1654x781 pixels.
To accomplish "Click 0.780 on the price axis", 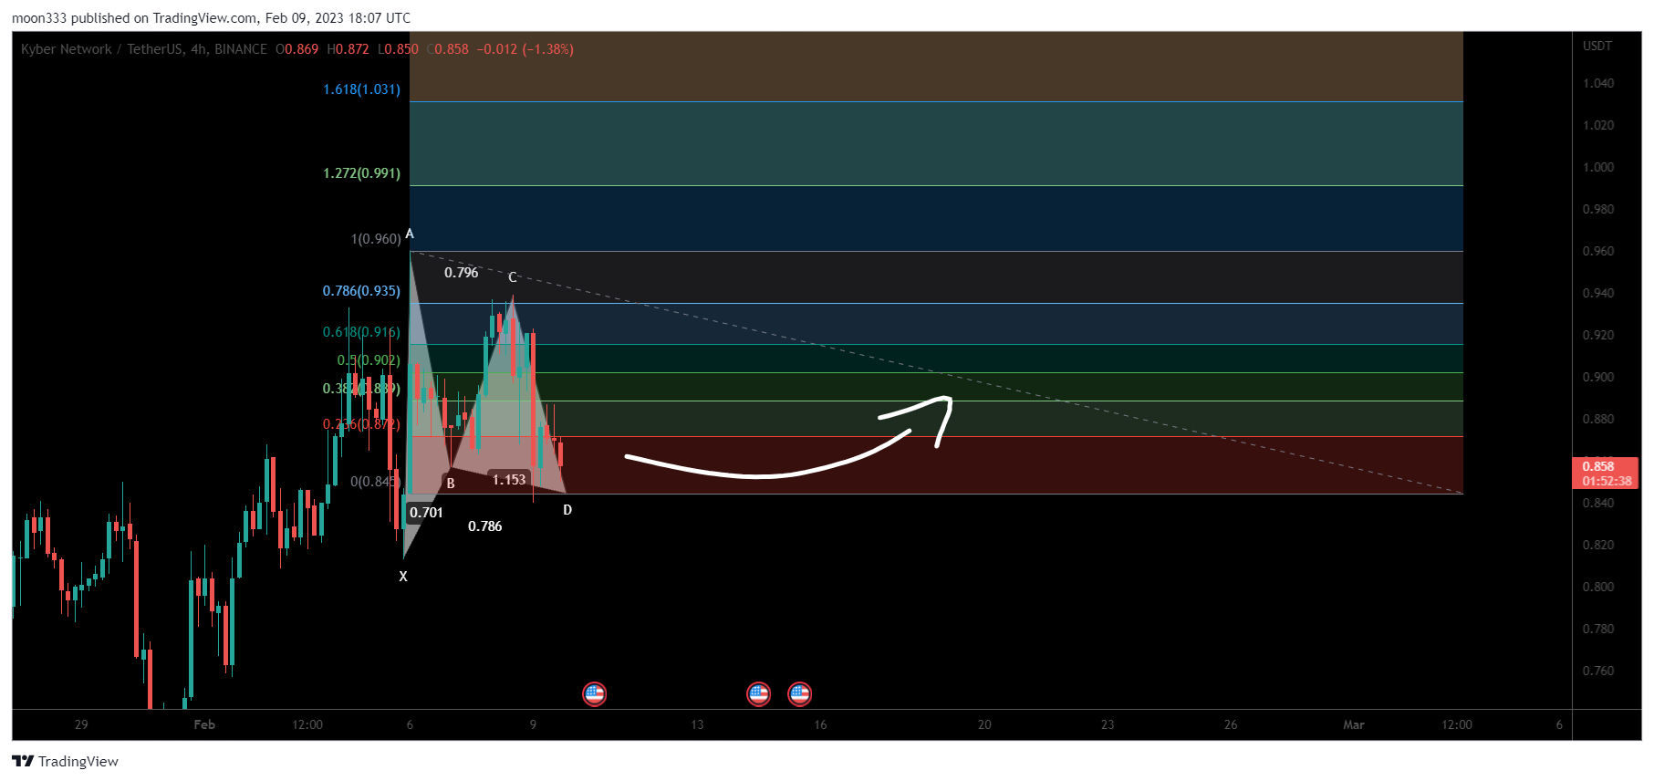I will 1598,629.
